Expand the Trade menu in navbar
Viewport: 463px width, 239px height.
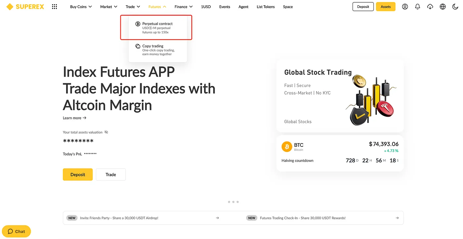pyautogui.click(x=133, y=7)
